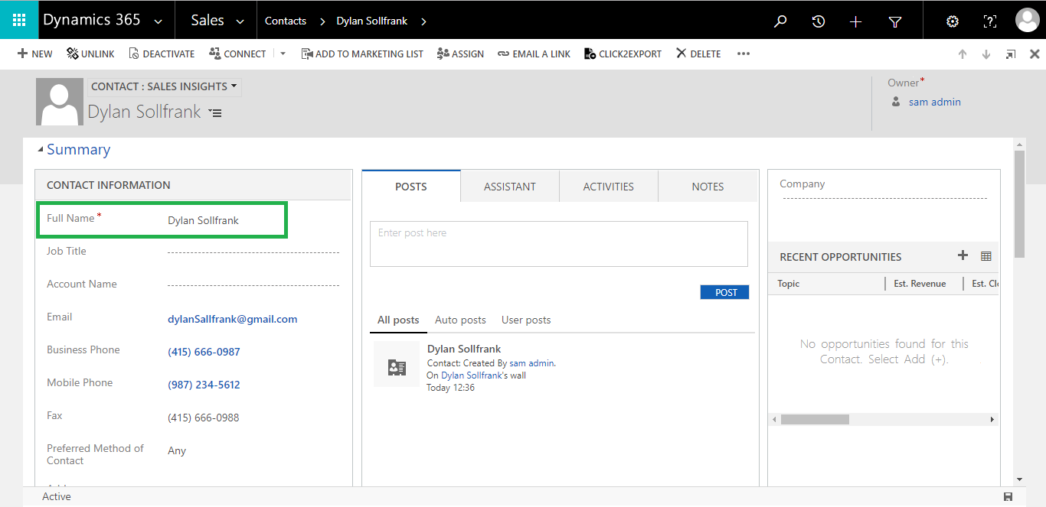Open sam admin link in the post

[x=532, y=363]
